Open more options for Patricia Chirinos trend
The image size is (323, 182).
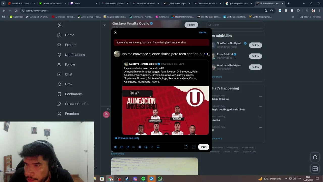pos(260,96)
